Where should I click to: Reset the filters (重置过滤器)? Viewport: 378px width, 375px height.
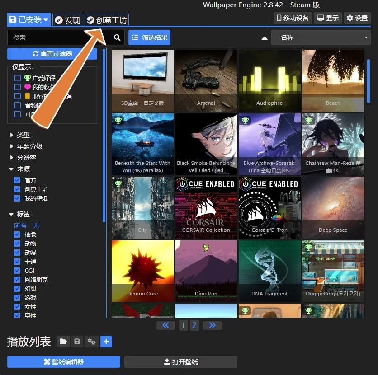(x=52, y=54)
